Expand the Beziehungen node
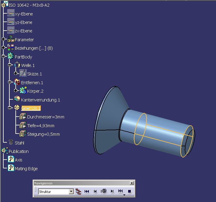Viewport: 216px width, 202px height. 3,48
